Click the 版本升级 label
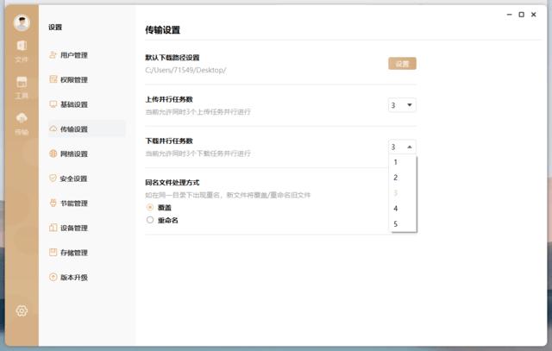 tap(74, 277)
